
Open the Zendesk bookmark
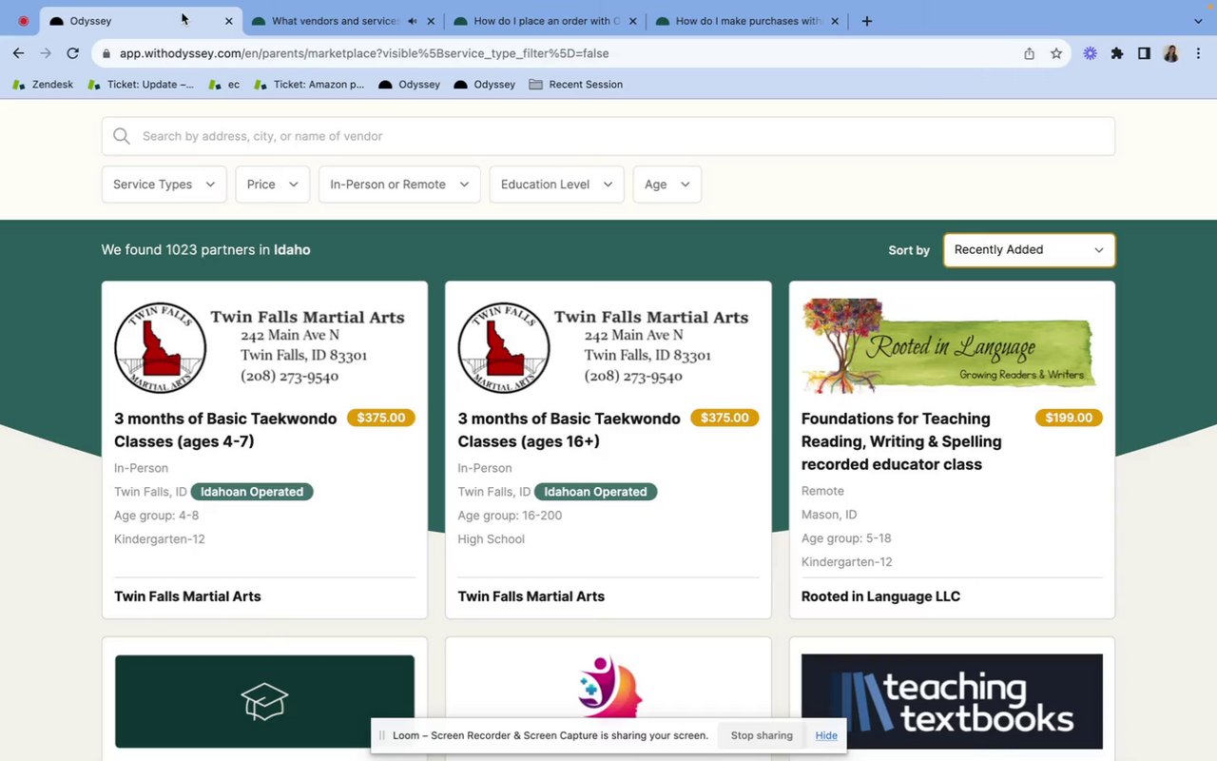coord(43,85)
